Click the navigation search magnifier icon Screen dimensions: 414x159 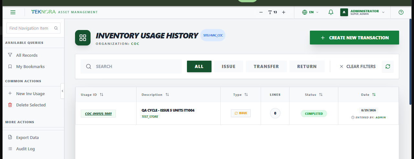click(x=56, y=28)
